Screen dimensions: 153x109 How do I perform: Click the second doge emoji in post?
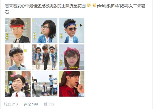(94, 5)
